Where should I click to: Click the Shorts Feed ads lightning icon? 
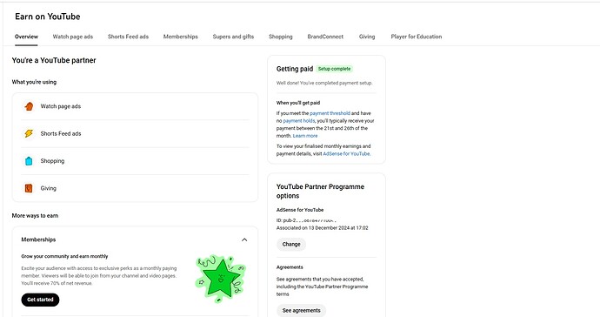tap(29, 133)
